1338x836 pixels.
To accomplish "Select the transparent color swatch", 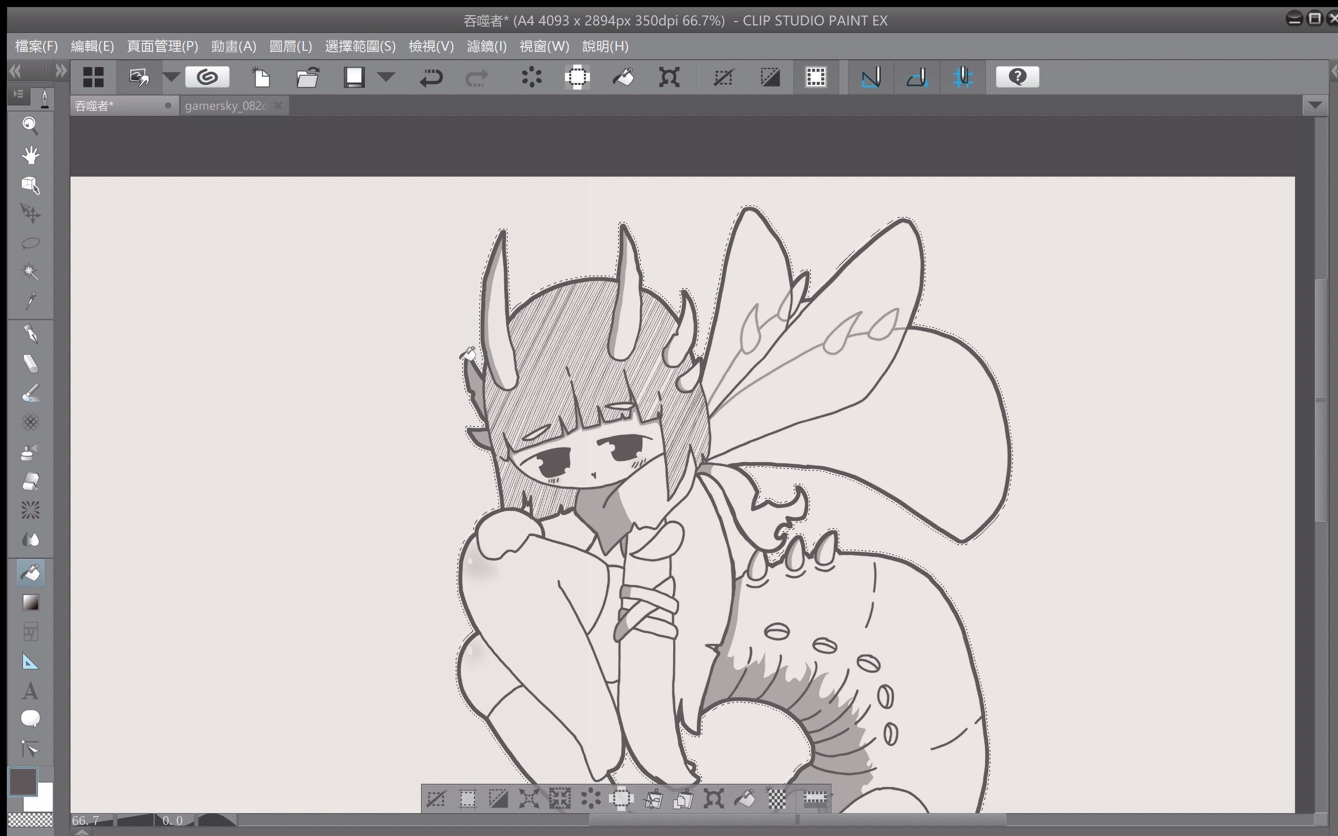I will click(30, 820).
